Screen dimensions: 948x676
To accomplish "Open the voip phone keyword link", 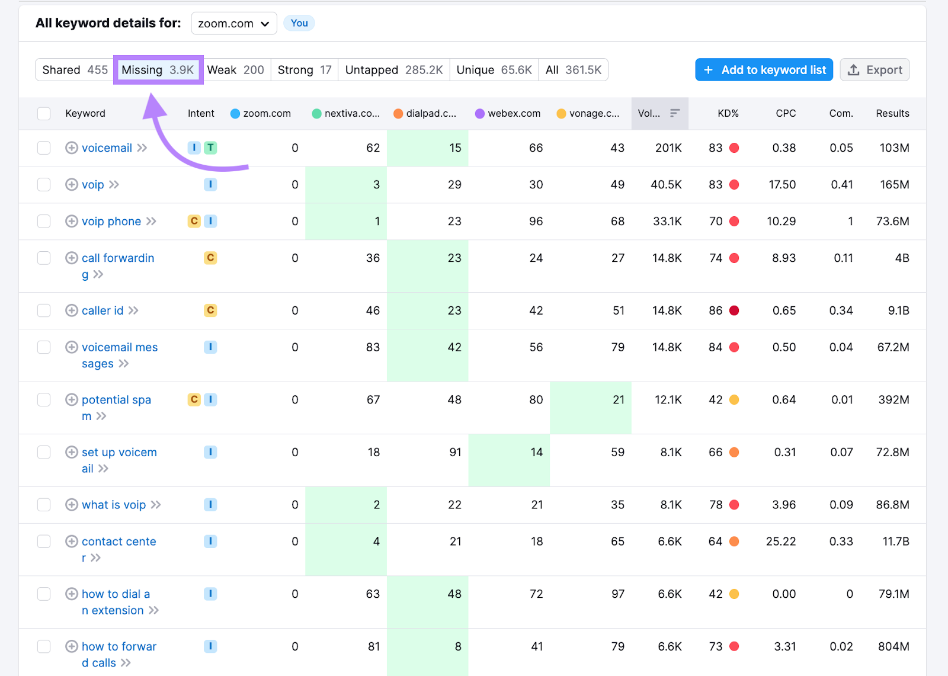I will pyautogui.click(x=111, y=221).
